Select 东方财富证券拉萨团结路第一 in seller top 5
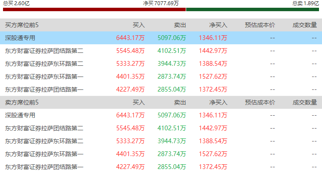This screenshot has width=322, height=172. 44,167
